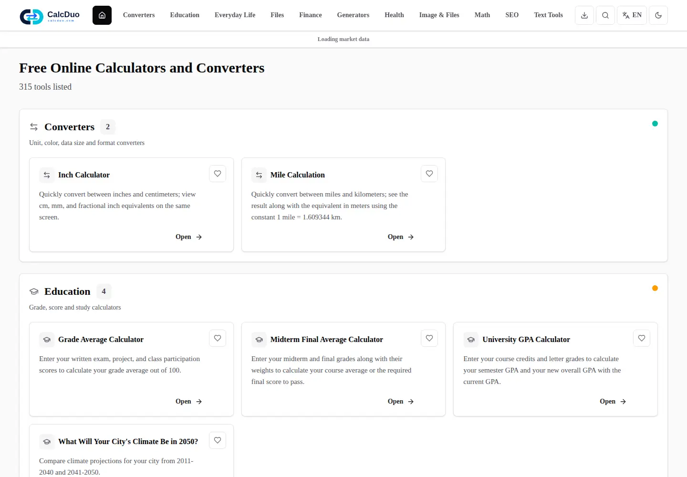Open the Grade Average Calculator

point(189,402)
